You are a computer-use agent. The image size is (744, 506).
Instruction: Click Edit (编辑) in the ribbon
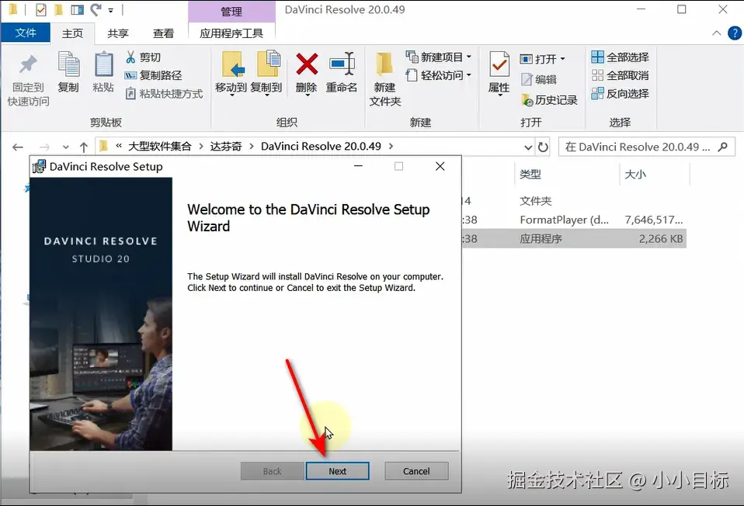coord(538,79)
